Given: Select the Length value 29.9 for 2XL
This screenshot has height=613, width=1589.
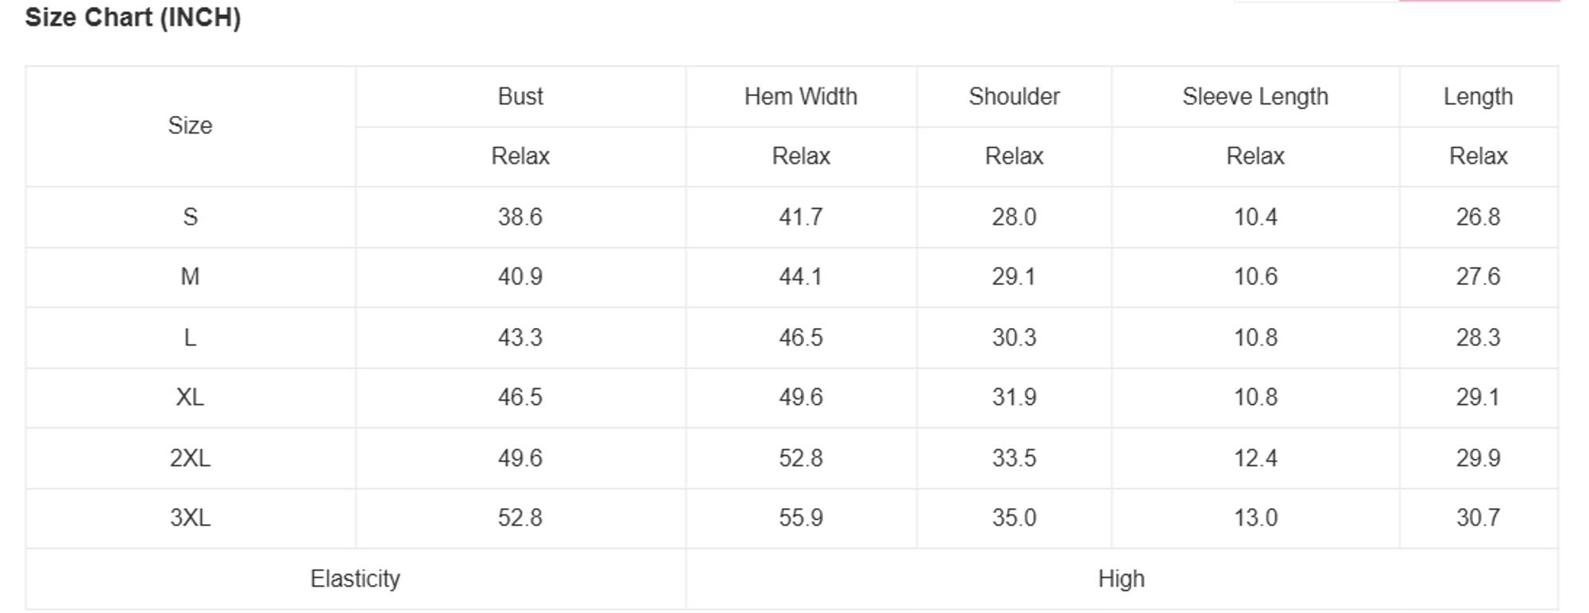Looking at the screenshot, I should tap(1478, 458).
